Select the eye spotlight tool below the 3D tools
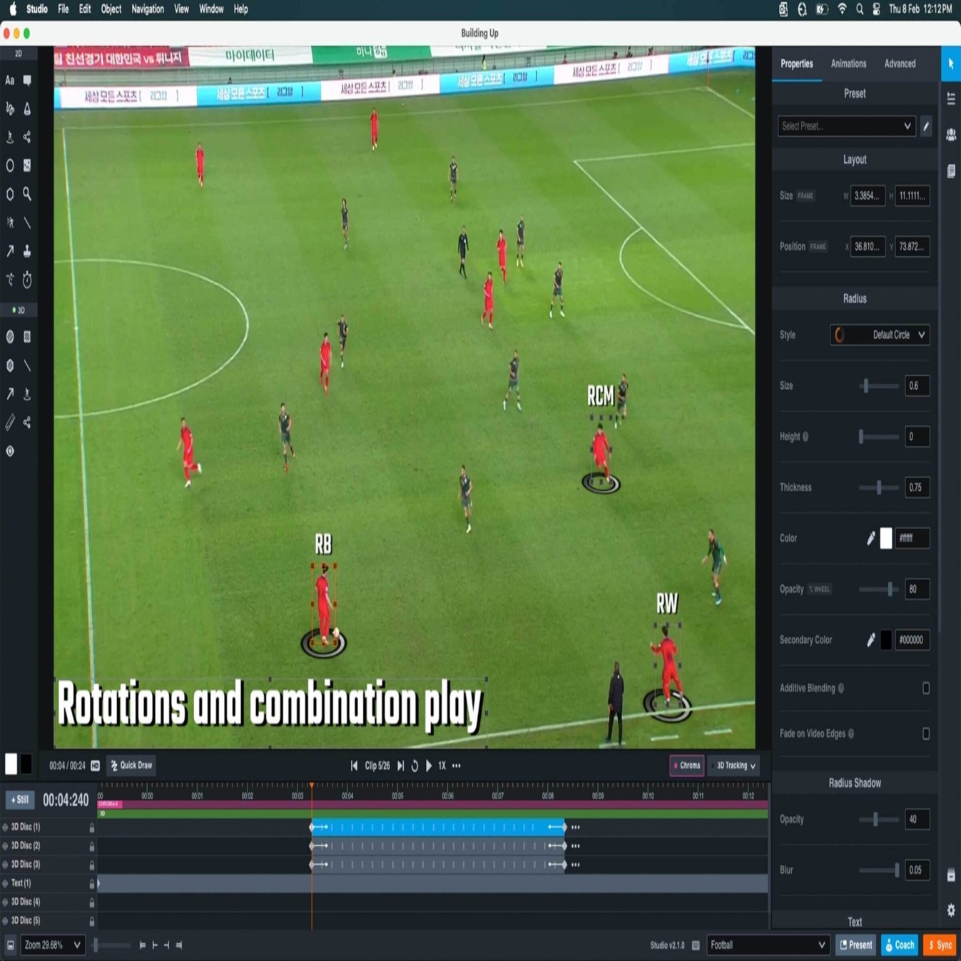Image resolution: width=961 pixels, height=961 pixels. tap(10, 449)
